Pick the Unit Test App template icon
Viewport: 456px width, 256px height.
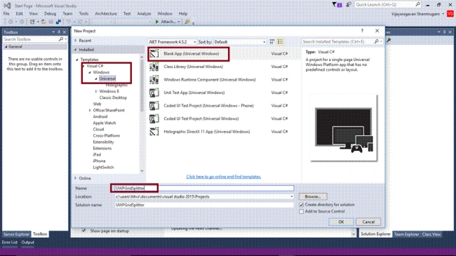154,93
